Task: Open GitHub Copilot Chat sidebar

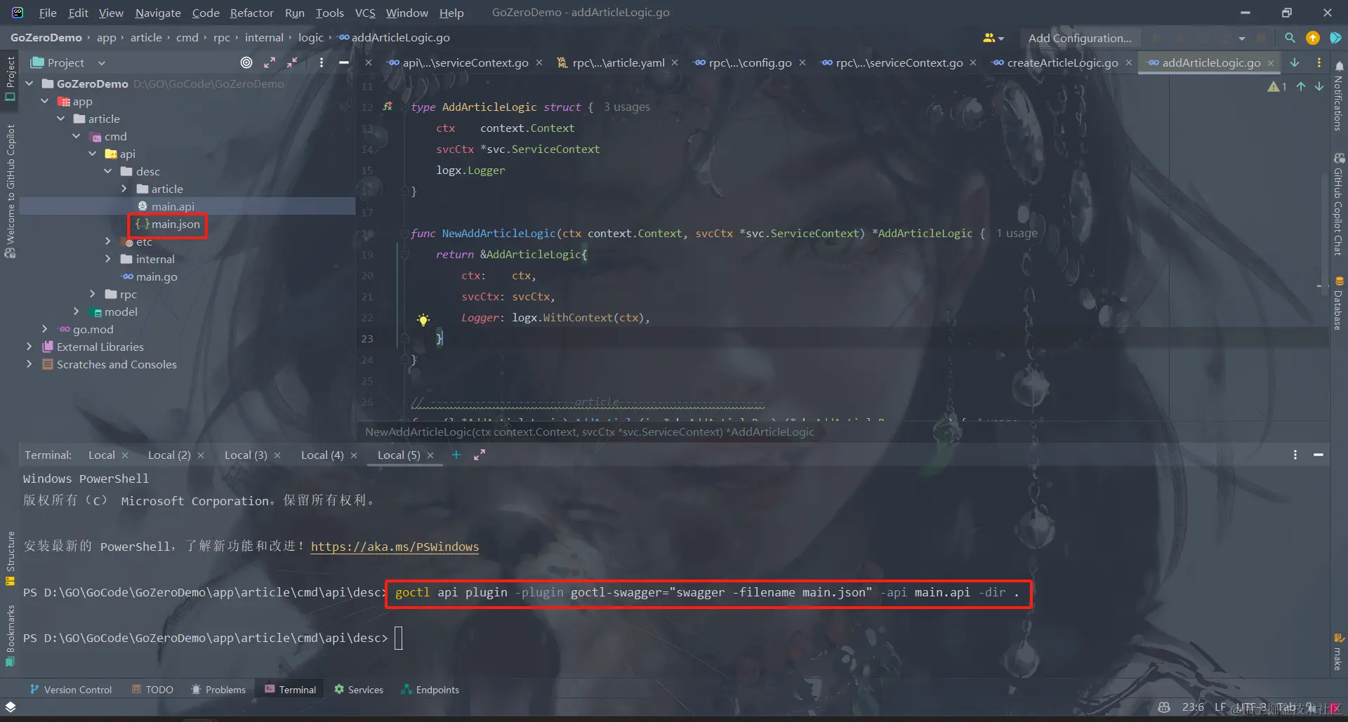Action: click(x=1338, y=204)
